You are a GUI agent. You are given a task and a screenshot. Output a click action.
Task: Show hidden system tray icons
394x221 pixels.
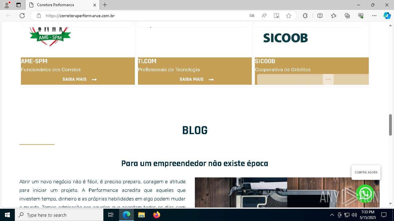coord(332,215)
